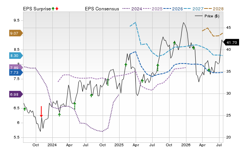The height and width of the screenshot is (147, 246).
Task: Toggle the 2026 consensus legend entry
Action: (173, 9)
